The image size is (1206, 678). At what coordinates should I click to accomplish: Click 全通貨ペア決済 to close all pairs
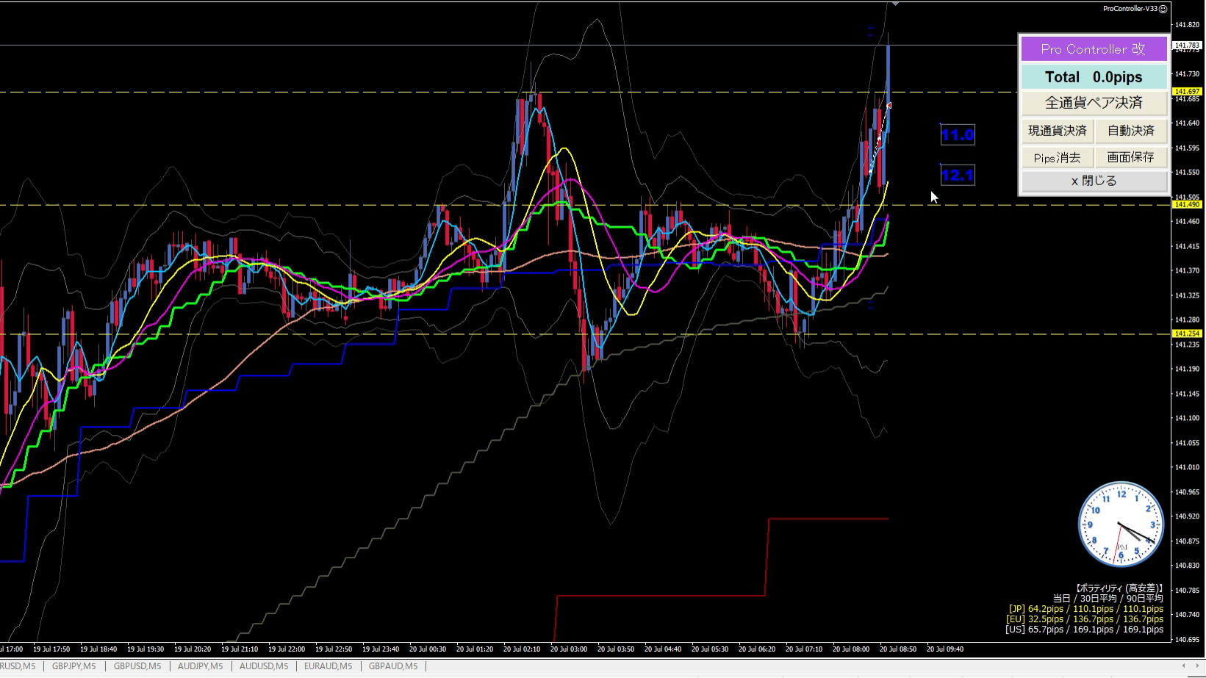coord(1094,103)
